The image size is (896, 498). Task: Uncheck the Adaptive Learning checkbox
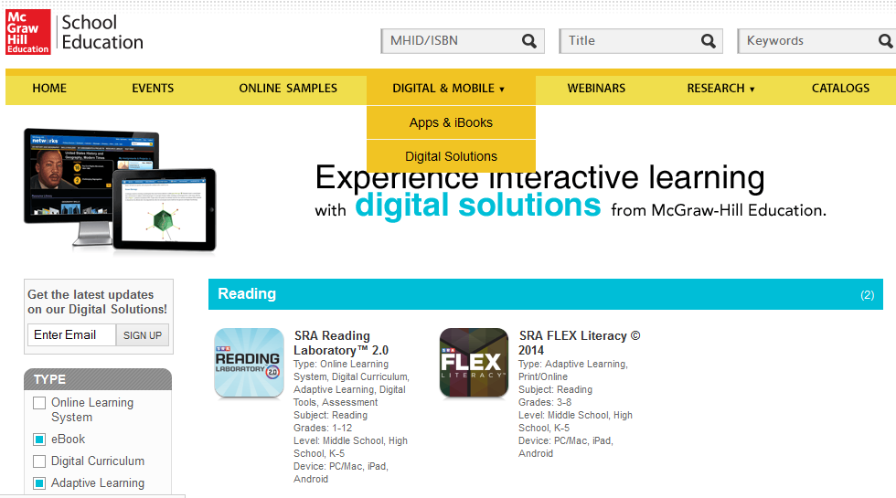pos(39,483)
